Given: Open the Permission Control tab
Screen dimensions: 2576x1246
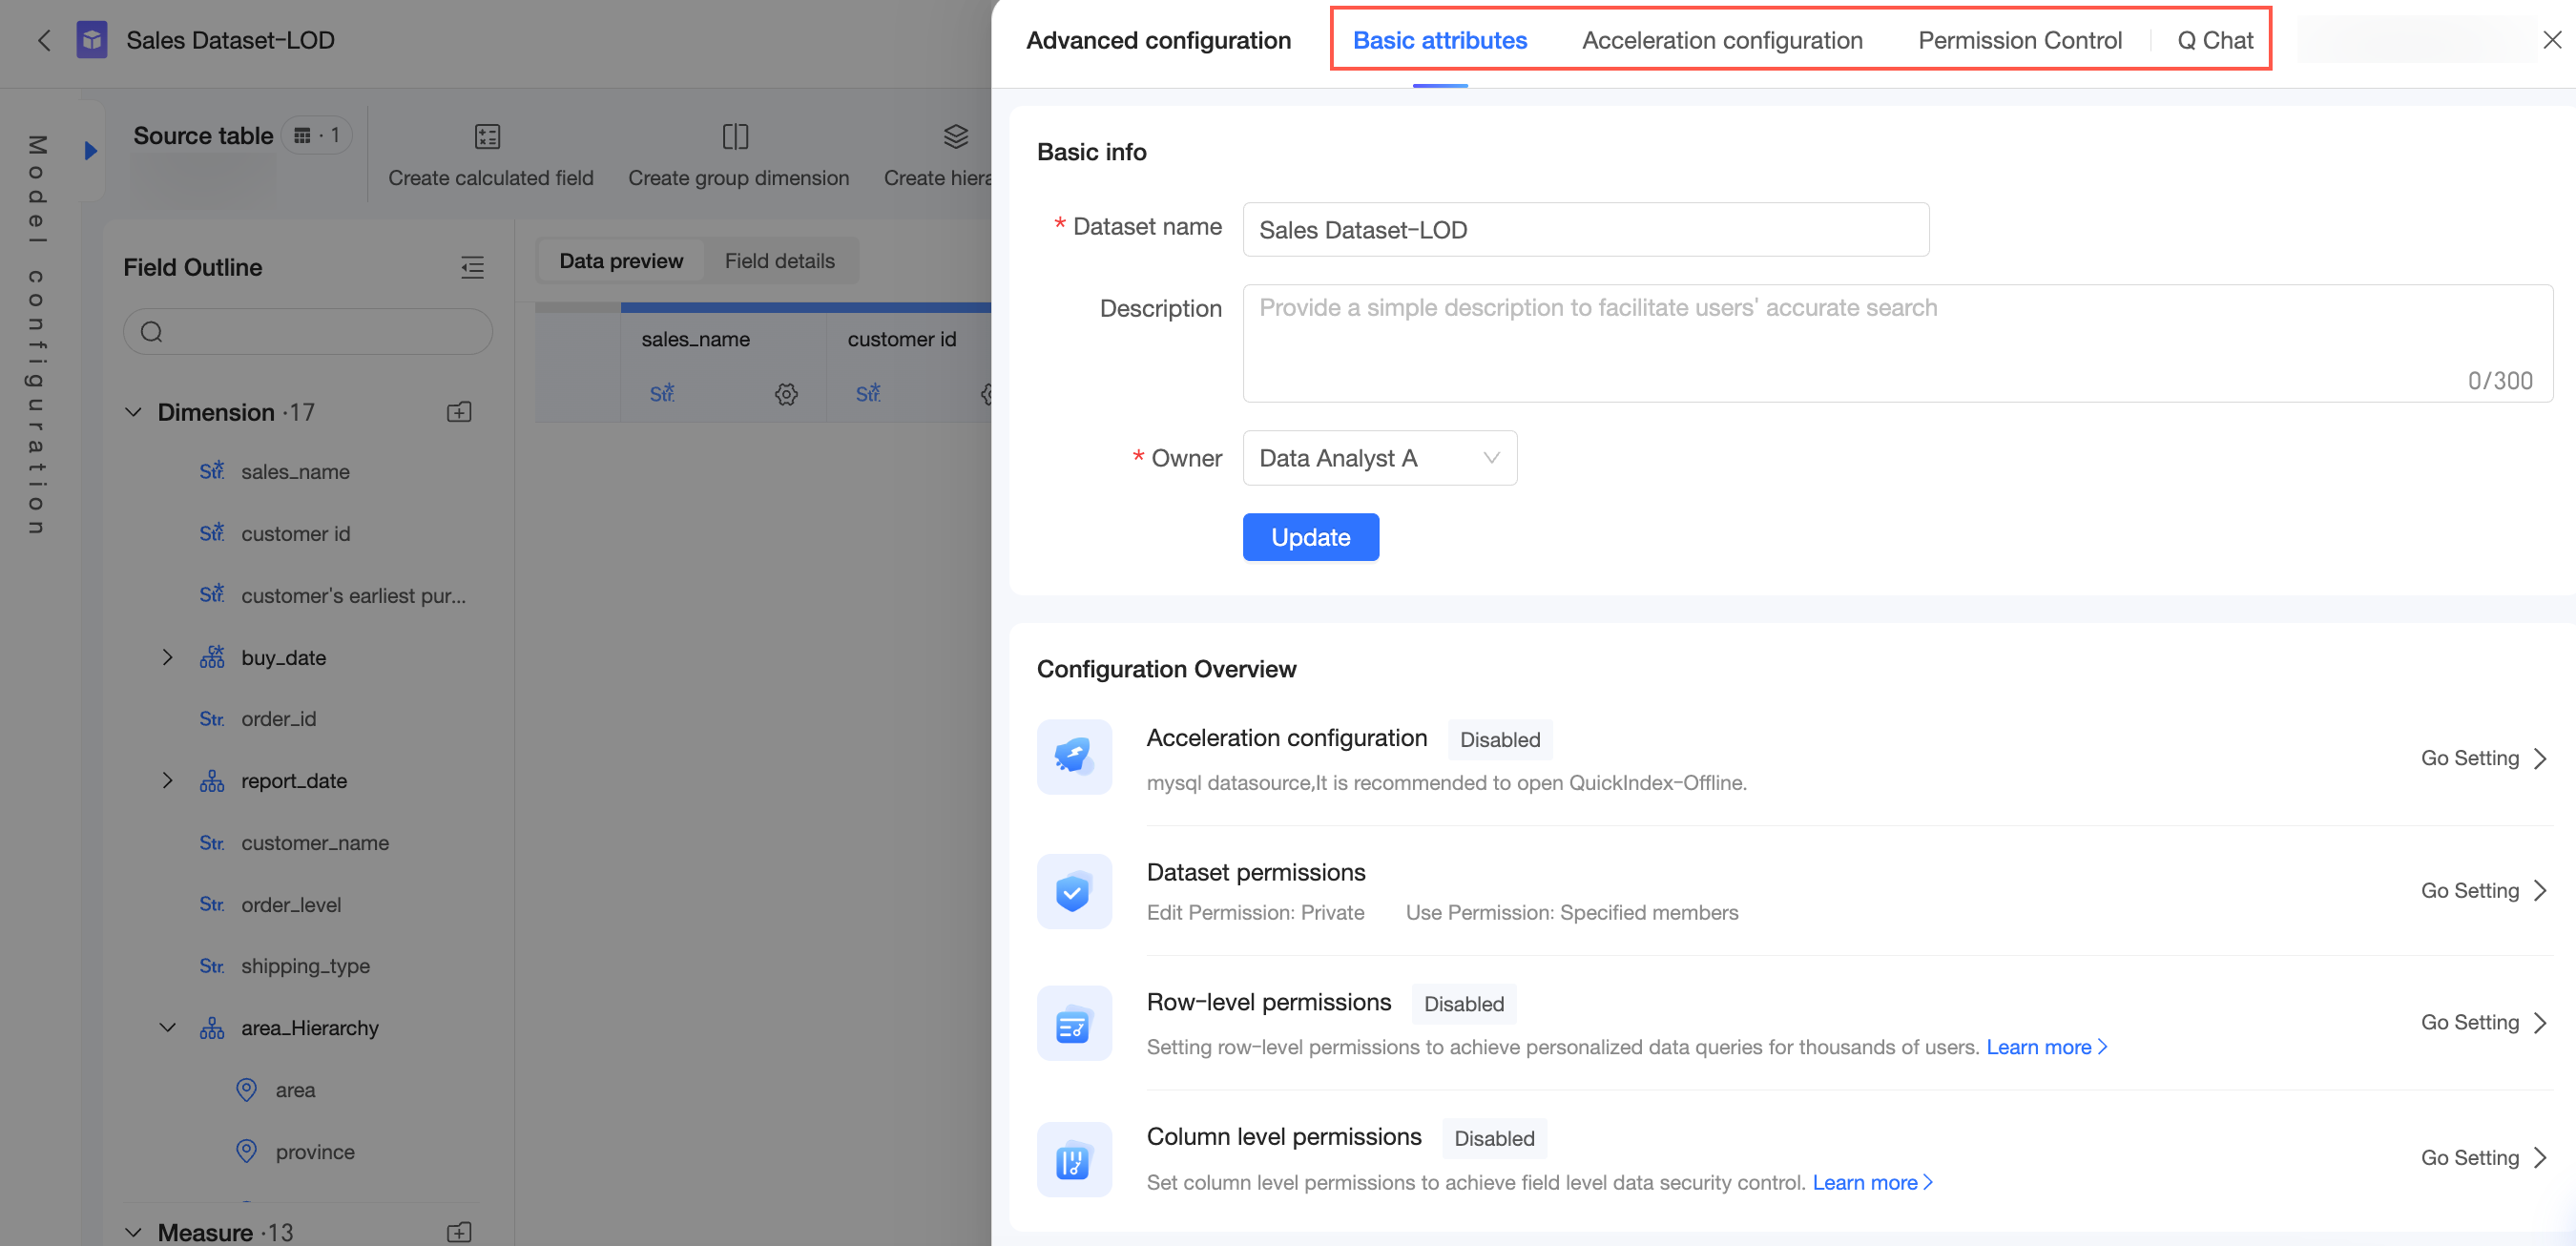Looking at the screenshot, I should 2019,40.
